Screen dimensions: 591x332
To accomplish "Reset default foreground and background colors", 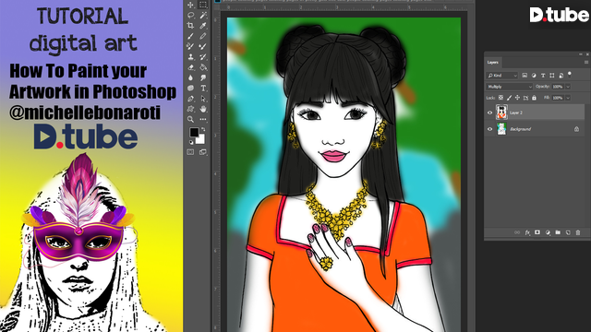I will (x=191, y=142).
